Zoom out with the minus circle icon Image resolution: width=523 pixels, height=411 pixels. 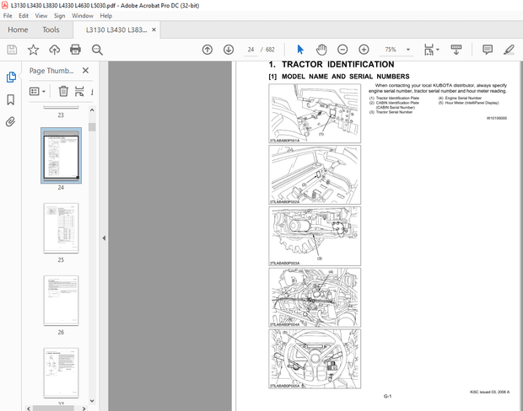(x=342, y=50)
